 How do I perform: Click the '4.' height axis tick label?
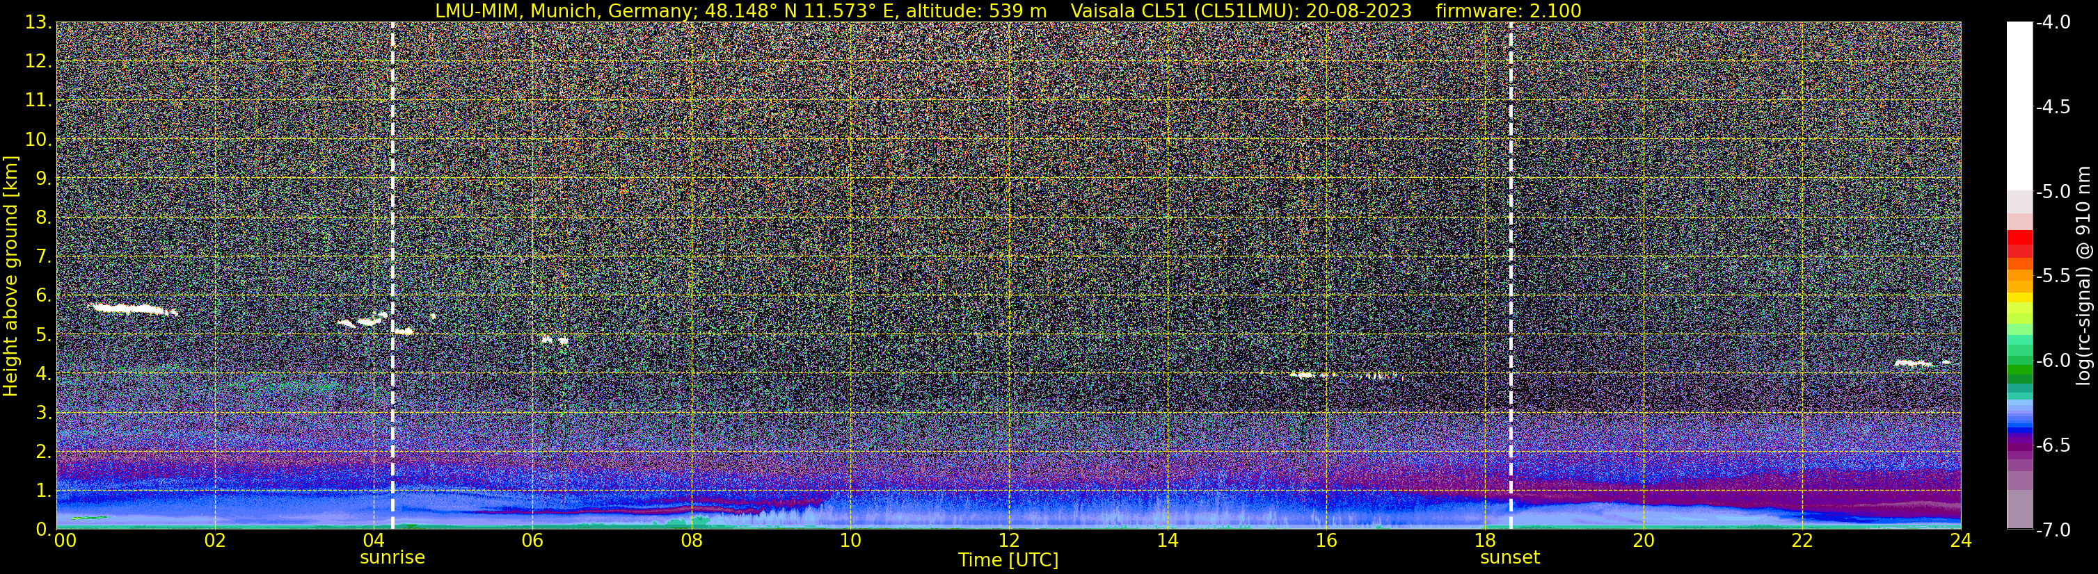click(x=44, y=374)
